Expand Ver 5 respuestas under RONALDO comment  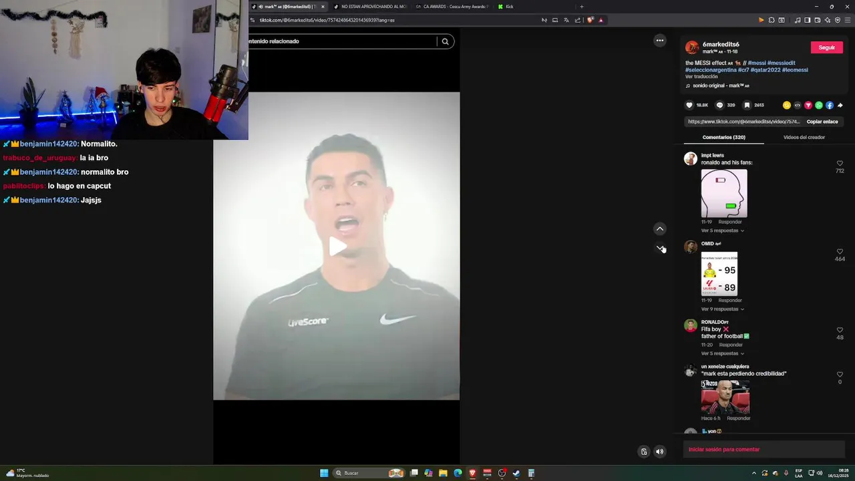722,353
